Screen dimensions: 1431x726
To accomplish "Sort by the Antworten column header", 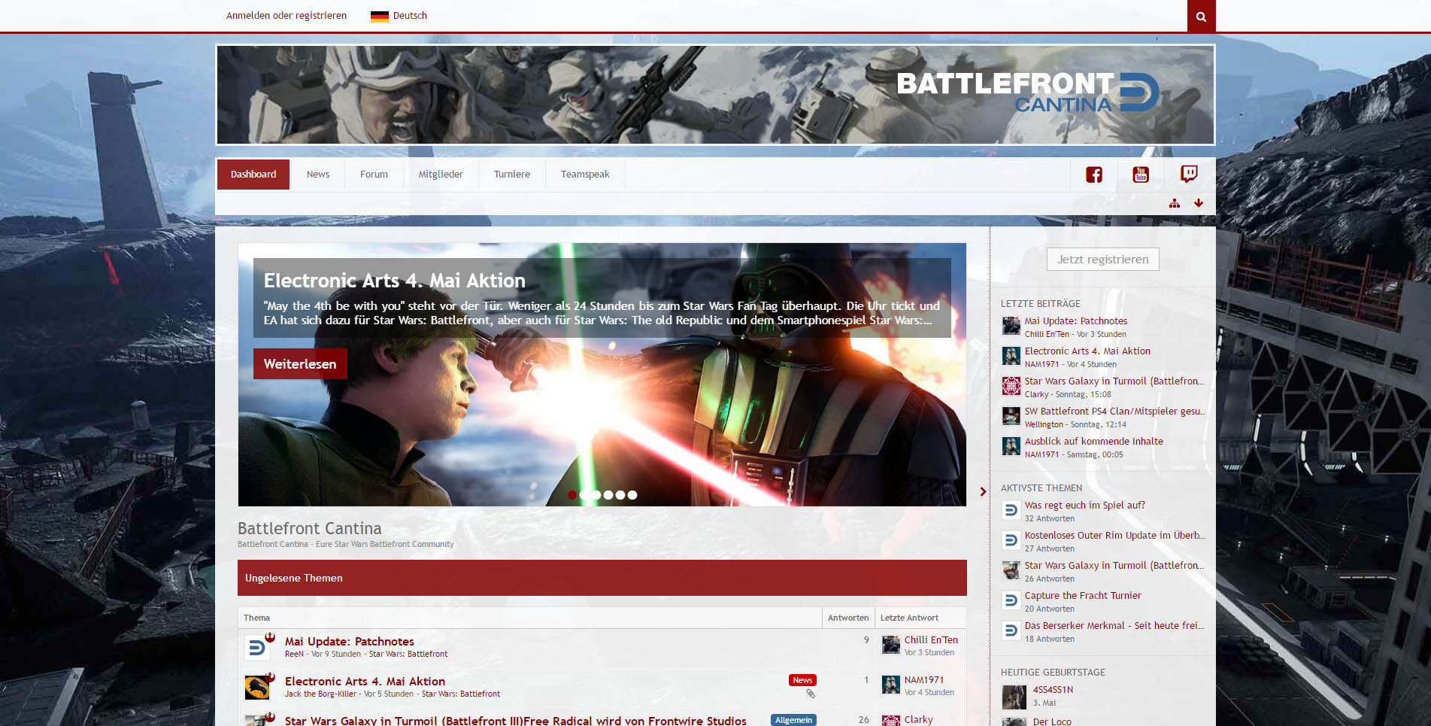I will tap(848, 618).
